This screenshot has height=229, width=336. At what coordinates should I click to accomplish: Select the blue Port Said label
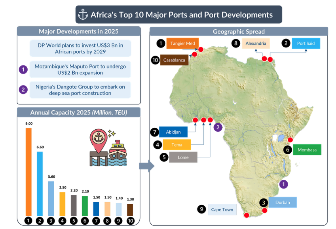pyautogui.click(x=305, y=43)
